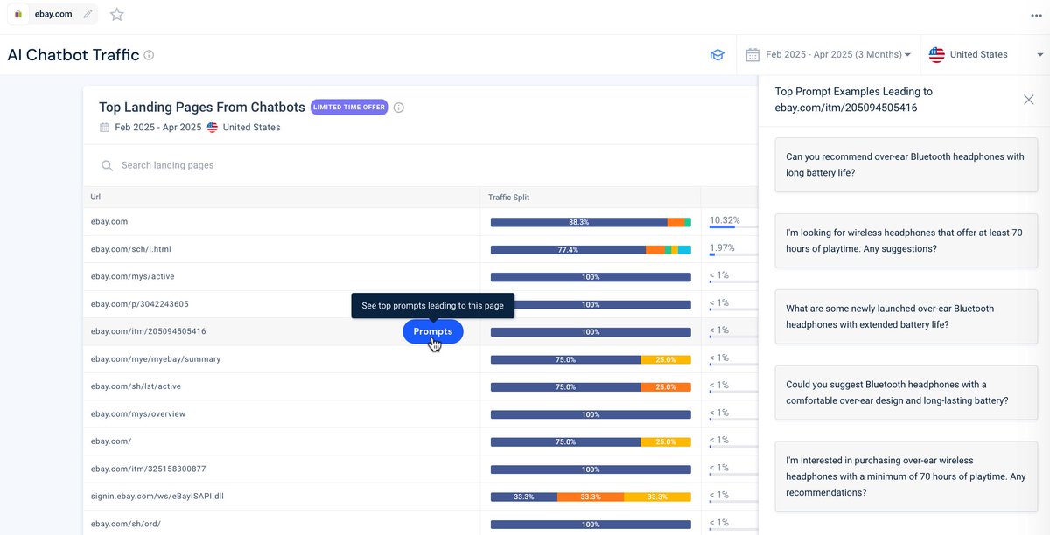This screenshot has height=535, width=1050.
Task: Favorite the site using the star icon
Action: [x=116, y=14]
